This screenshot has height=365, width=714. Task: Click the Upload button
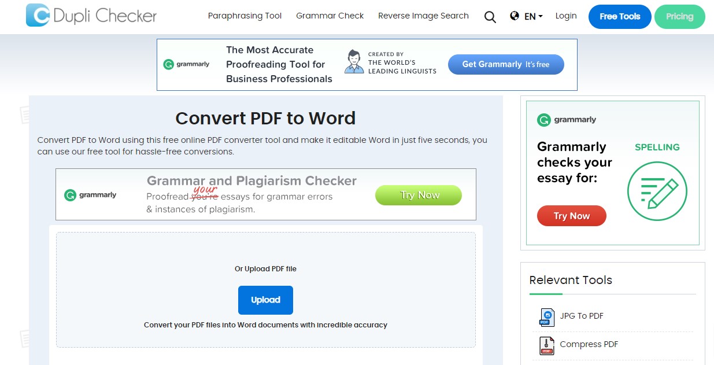point(265,300)
